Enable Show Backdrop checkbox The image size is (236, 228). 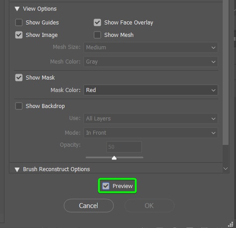click(x=19, y=106)
